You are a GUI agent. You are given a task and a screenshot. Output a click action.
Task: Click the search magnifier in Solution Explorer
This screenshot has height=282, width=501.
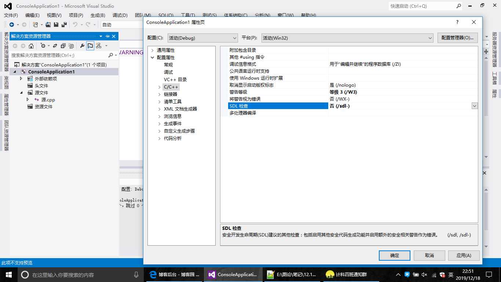pyautogui.click(x=111, y=55)
